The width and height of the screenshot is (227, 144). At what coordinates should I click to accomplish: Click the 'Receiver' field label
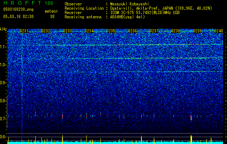pos(73,13)
